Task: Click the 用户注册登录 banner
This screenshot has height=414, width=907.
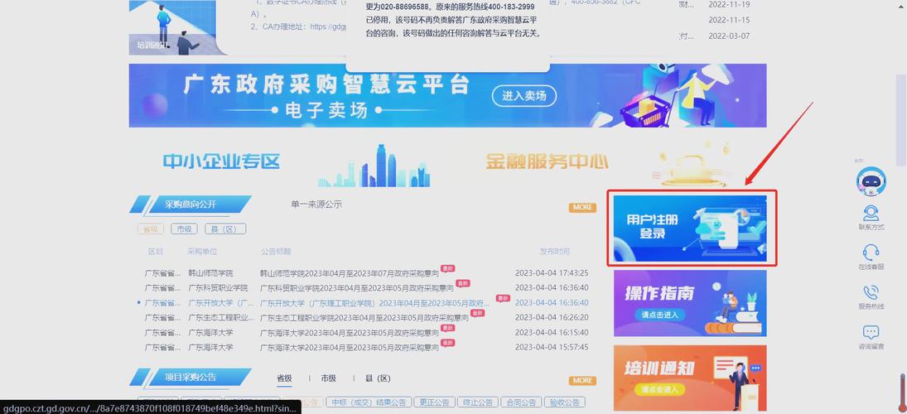Action: pos(690,229)
